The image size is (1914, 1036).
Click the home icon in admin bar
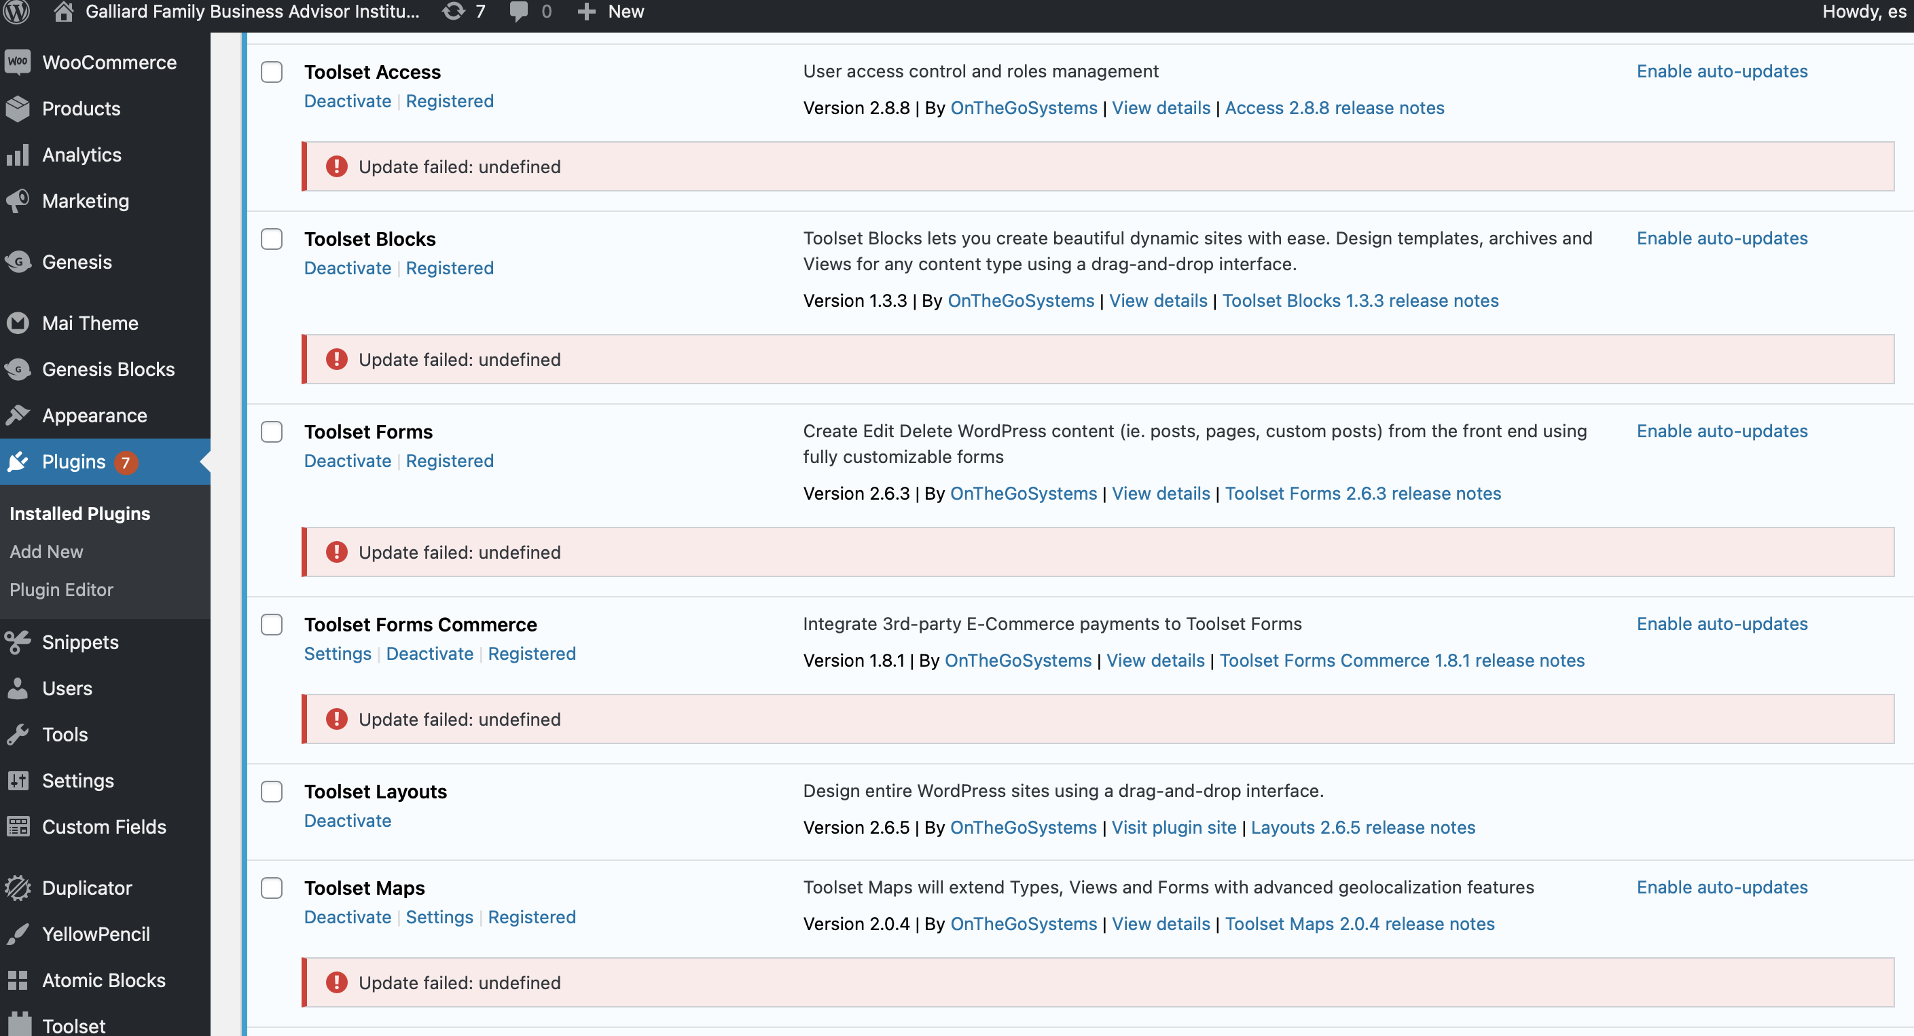click(x=64, y=11)
